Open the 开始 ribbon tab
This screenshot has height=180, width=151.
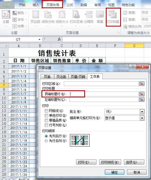22,5
